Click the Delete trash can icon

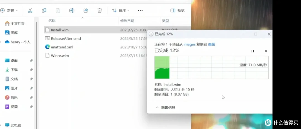(x=99, y=11)
